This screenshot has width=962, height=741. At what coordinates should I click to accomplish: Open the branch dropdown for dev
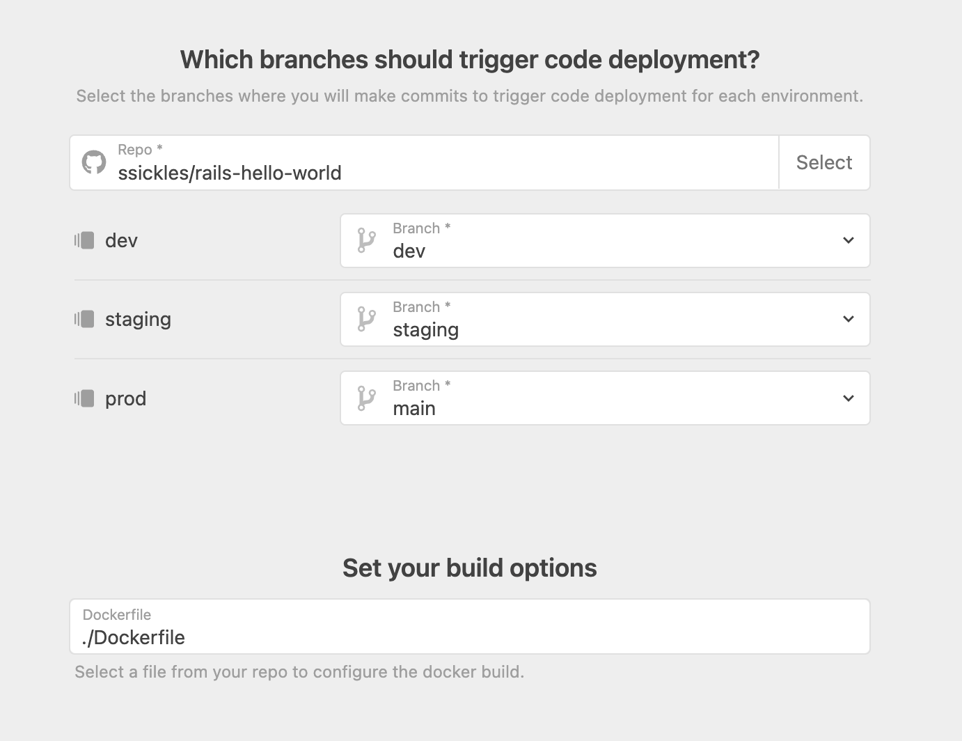848,240
